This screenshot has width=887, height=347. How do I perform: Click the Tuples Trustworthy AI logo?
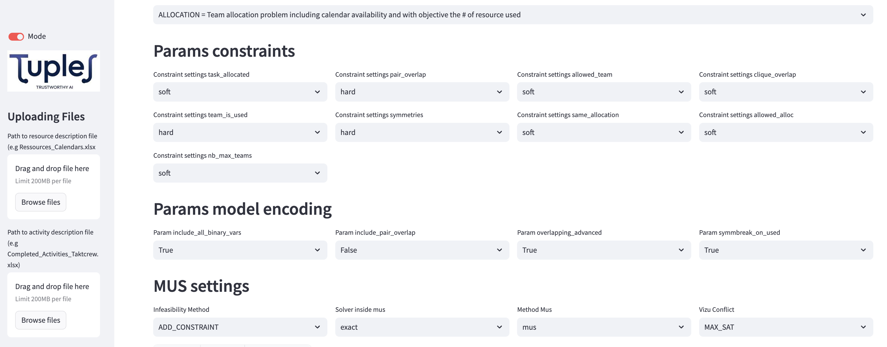[x=54, y=71]
